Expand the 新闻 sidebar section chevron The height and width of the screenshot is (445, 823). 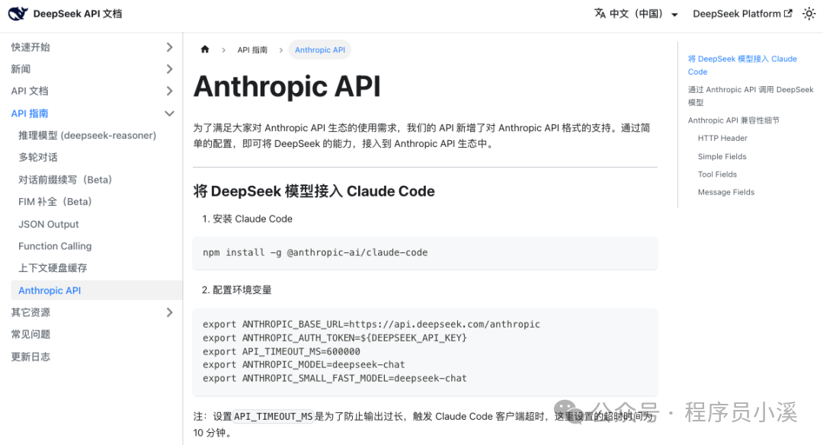point(169,69)
